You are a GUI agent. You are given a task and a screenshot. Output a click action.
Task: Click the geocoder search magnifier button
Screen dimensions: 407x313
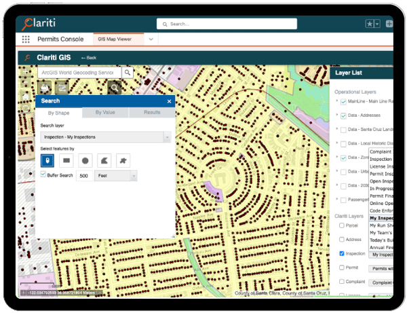click(128, 73)
